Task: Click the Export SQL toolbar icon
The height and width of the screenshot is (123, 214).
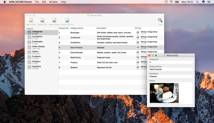Action: click(42, 20)
